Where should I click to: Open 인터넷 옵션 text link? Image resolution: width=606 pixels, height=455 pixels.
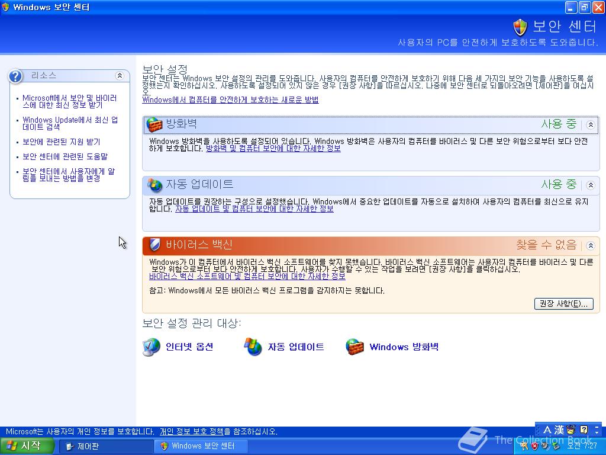tap(189, 347)
